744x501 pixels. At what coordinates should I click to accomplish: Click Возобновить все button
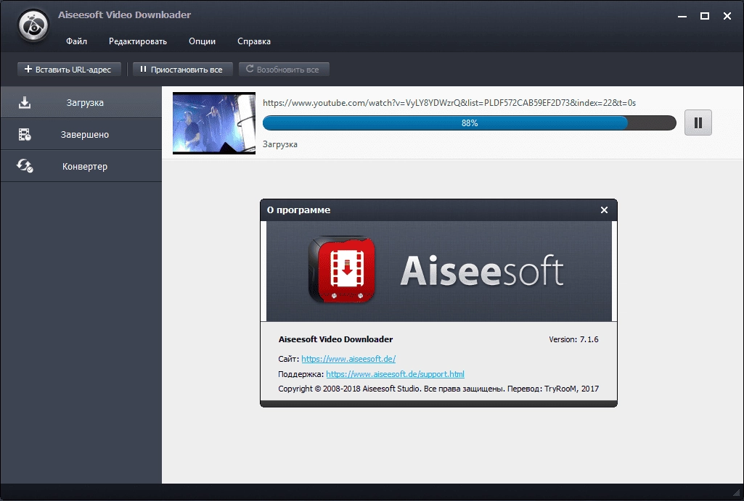(x=284, y=69)
